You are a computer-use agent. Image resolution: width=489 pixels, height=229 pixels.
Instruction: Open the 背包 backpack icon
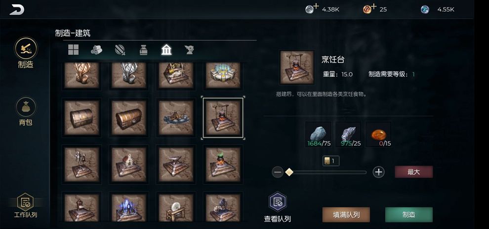[26, 107]
